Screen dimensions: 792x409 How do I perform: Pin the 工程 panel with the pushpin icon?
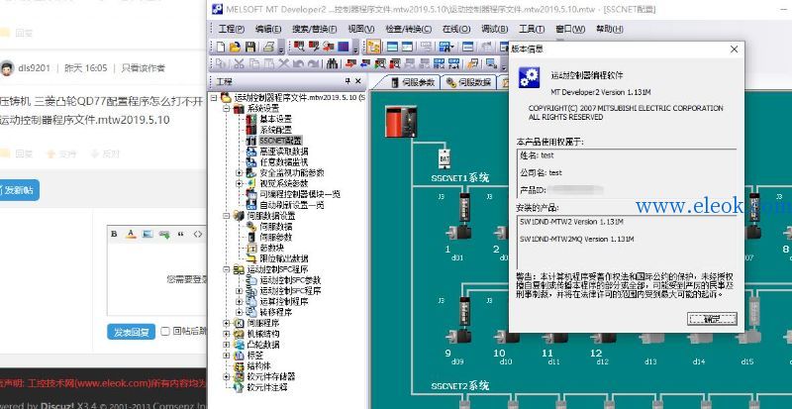tap(348, 81)
